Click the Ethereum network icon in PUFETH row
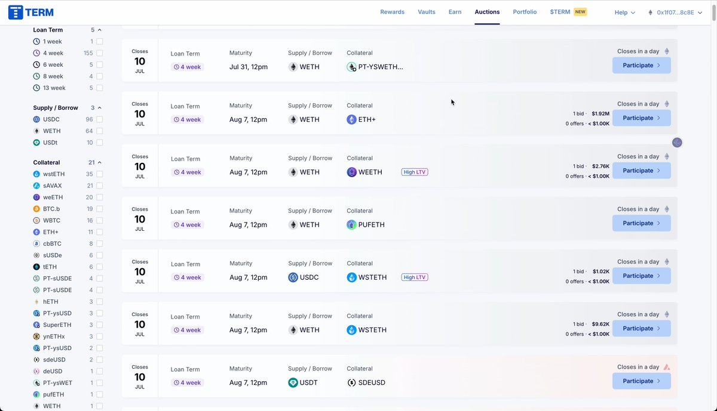717x411 pixels. (667, 209)
